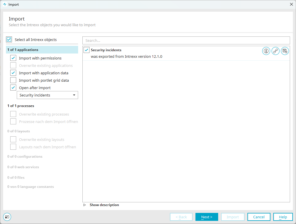Click the Next > button

pos(207,217)
